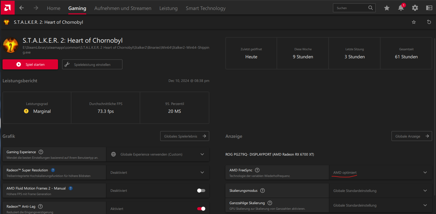Click the Zuletzt geöffnet Heute card

click(251, 53)
